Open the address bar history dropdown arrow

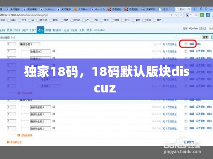(x=176, y=15)
